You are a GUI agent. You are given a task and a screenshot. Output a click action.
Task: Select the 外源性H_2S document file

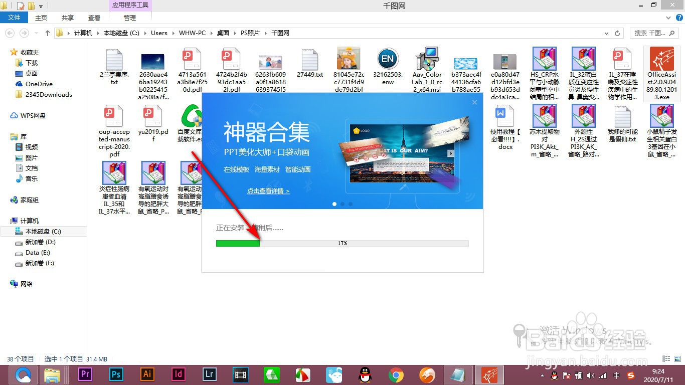point(584,131)
